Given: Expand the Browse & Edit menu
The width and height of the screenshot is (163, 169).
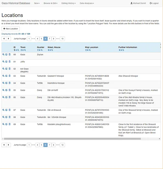Looking at the screenshot, I should [50, 3].
